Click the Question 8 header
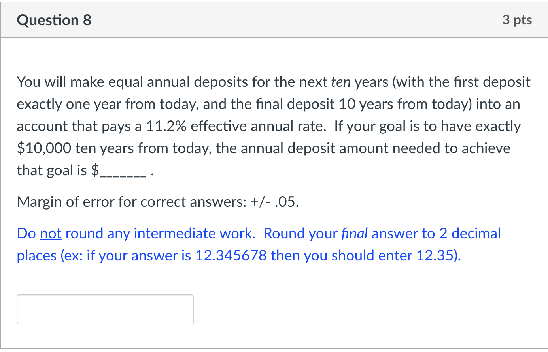This screenshot has height=352, width=548. 54,20
